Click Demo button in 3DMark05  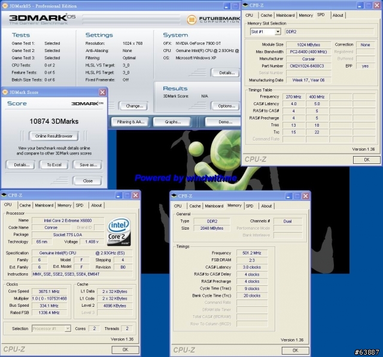pyautogui.click(x=224, y=122)
